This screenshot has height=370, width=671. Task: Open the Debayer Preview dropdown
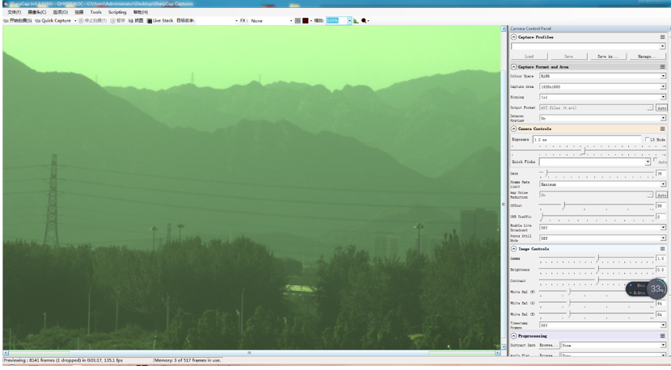[x=602, y=118]
